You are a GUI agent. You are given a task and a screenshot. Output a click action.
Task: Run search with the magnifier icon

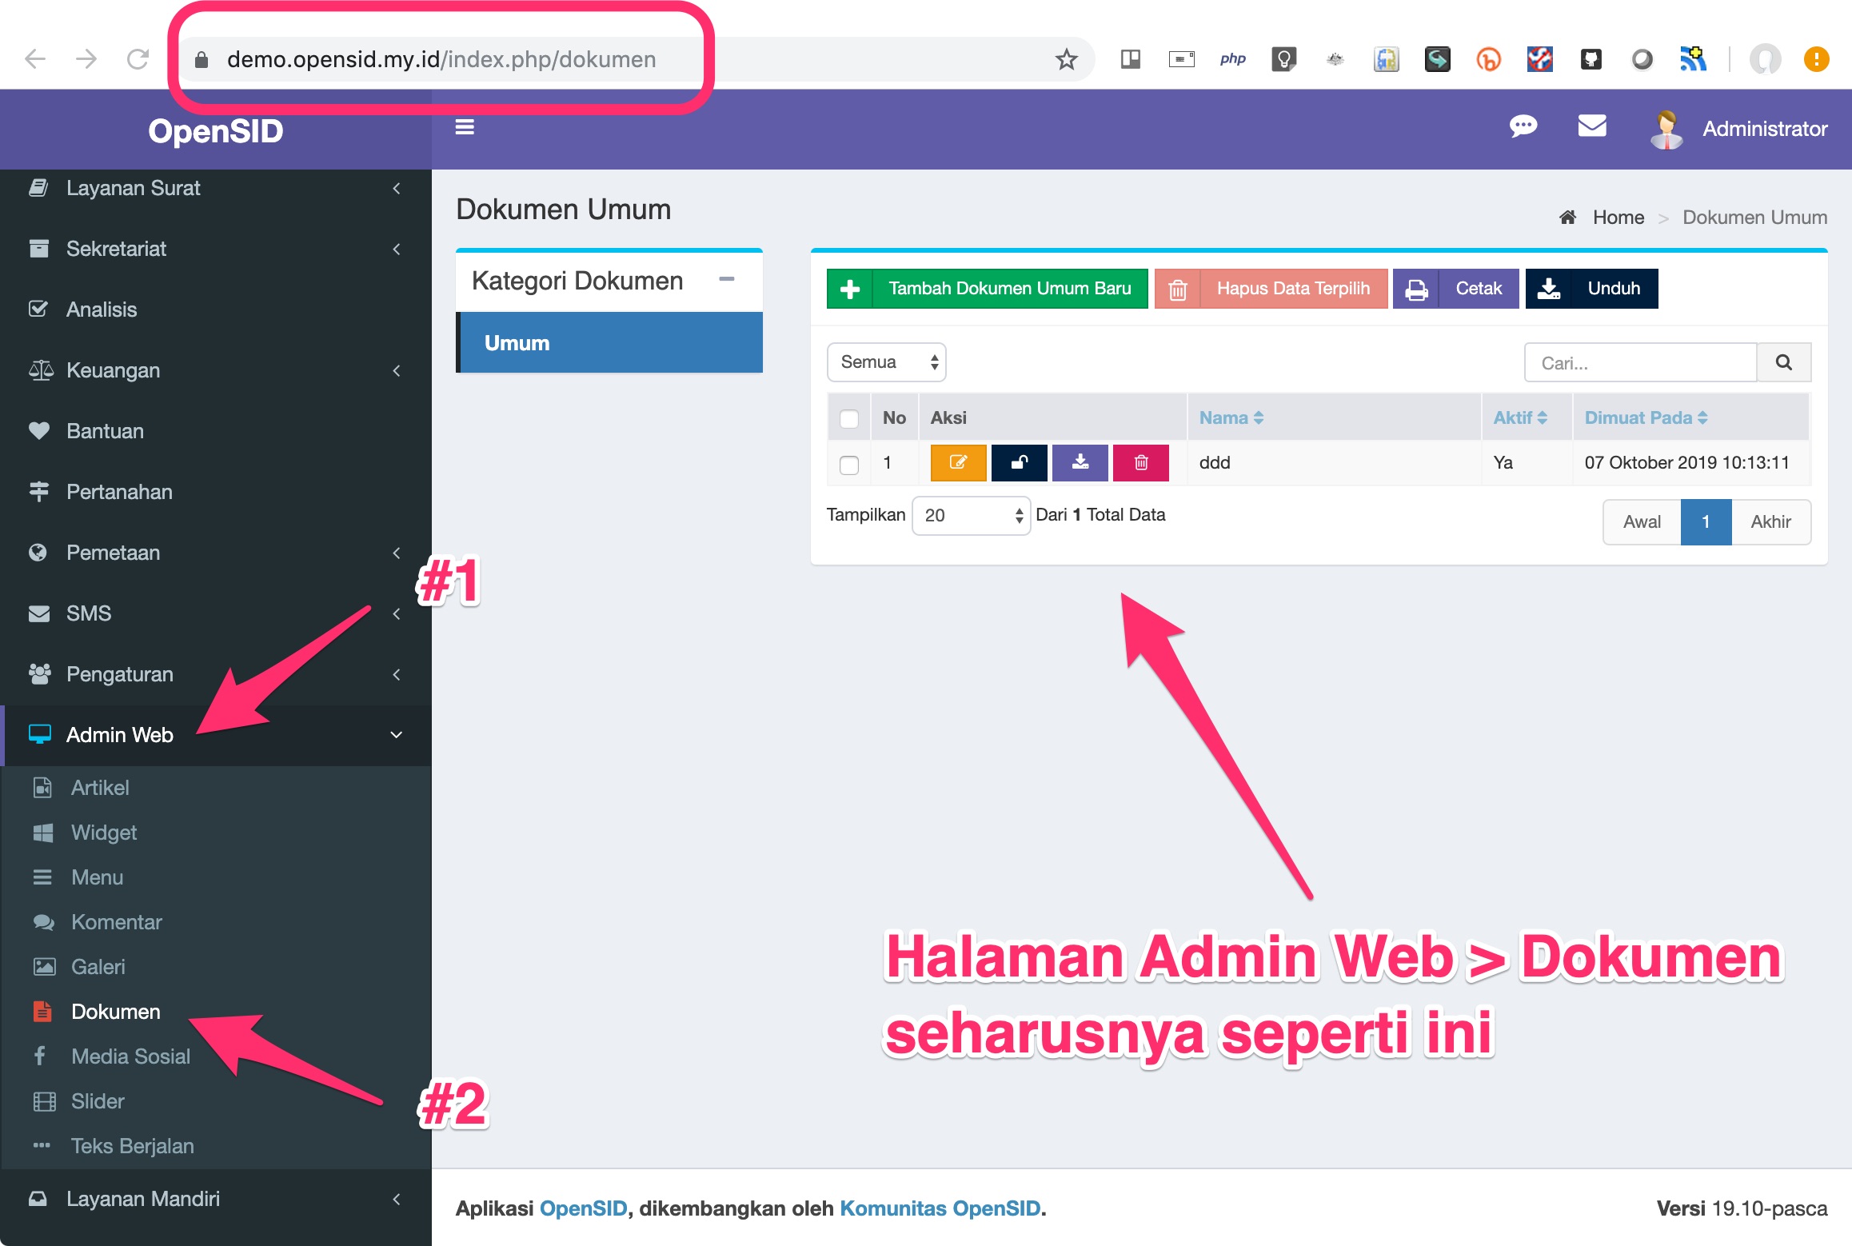1783,362
